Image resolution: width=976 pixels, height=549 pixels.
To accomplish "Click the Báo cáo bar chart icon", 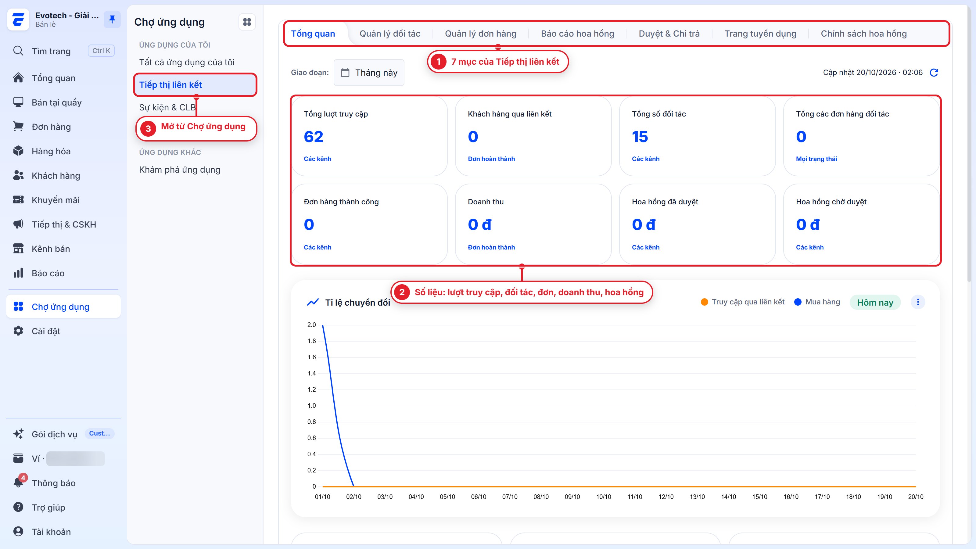I will (x=18, y=273).
